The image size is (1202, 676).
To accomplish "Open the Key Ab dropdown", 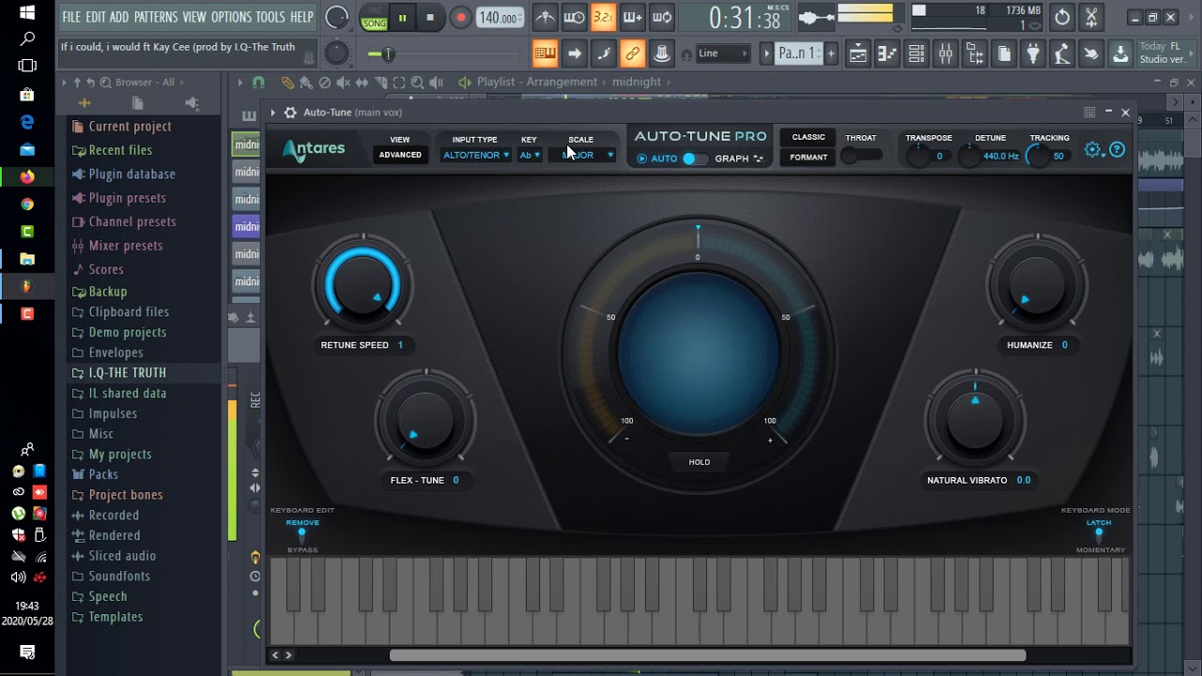I will click(530, 155).
